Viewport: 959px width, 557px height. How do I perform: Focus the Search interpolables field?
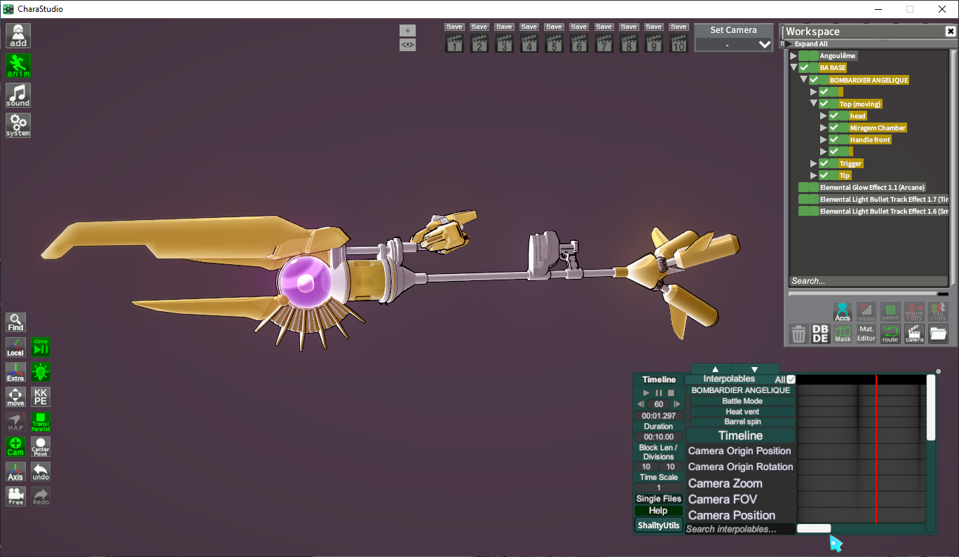(740, 529)
